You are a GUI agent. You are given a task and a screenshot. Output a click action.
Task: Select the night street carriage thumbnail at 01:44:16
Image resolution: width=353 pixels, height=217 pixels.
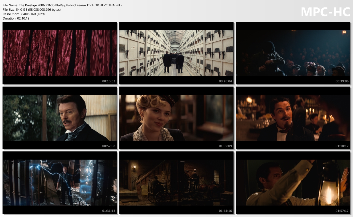(x=176, y=183)
